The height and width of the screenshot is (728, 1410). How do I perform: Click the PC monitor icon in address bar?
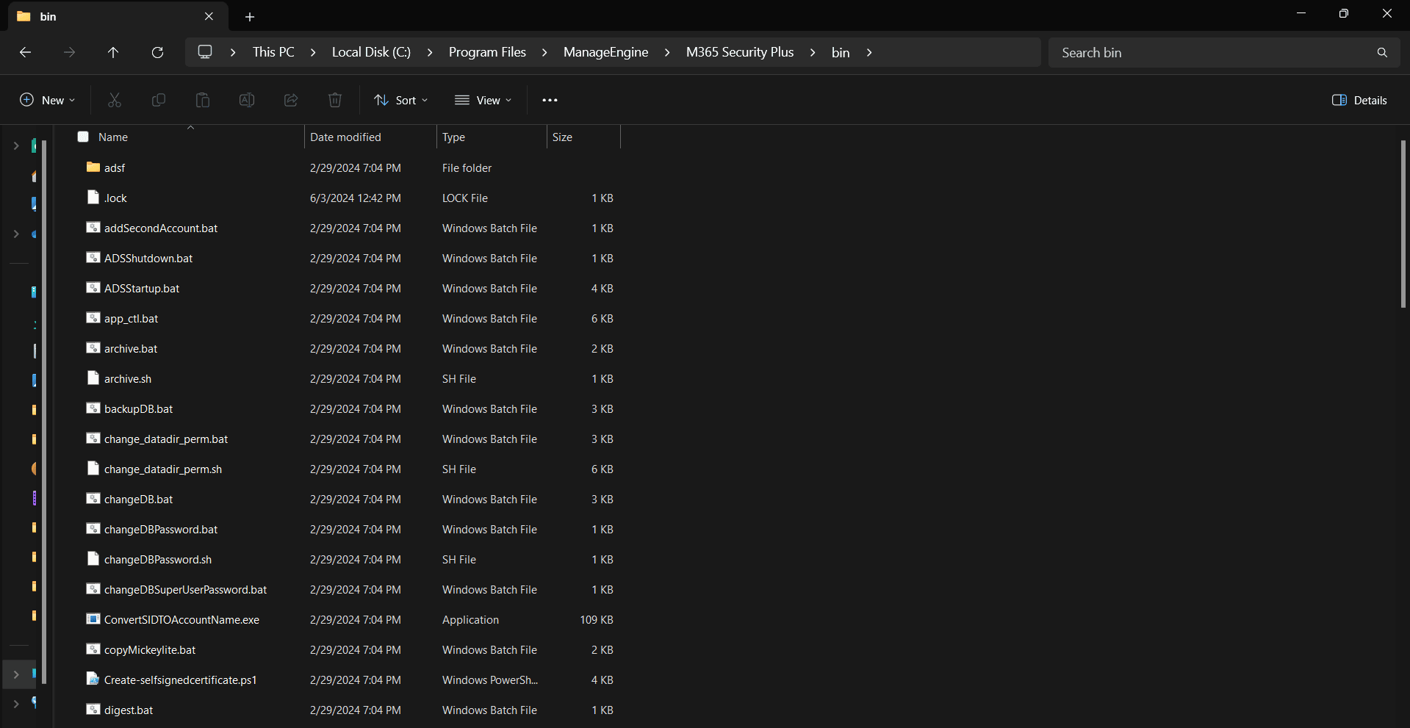(x=205, y=52)
